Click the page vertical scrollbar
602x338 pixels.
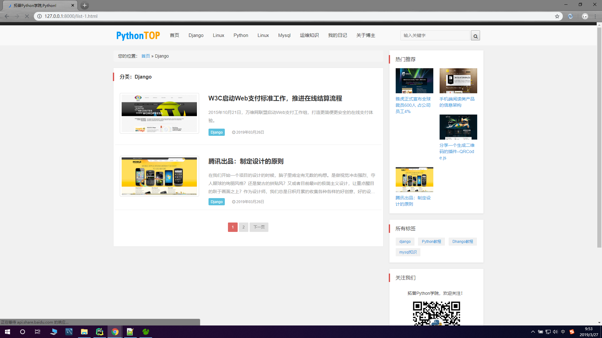coord(599,138)
